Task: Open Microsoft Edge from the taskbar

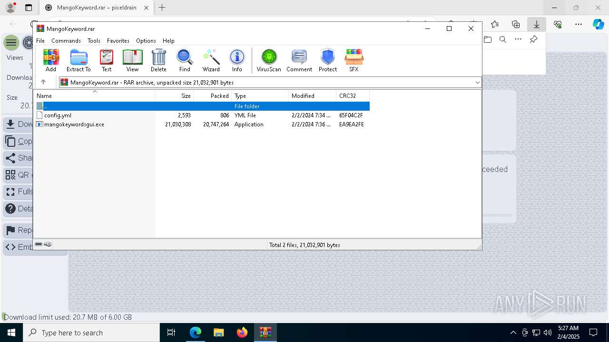Action: pyautogui.click(x=196, y=332)
